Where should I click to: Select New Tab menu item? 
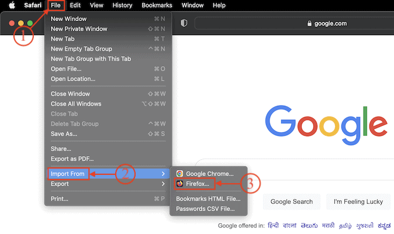click(108, 39)
